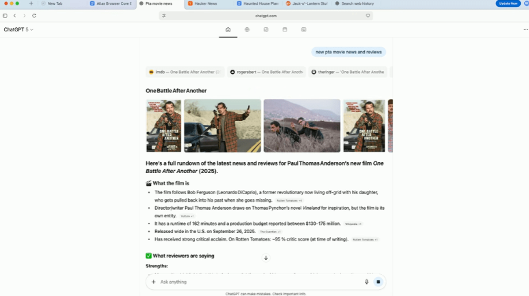
Task: Expand the ChatGPT 5 model selector
Action: pyautogui.click(x=18, y=29)
